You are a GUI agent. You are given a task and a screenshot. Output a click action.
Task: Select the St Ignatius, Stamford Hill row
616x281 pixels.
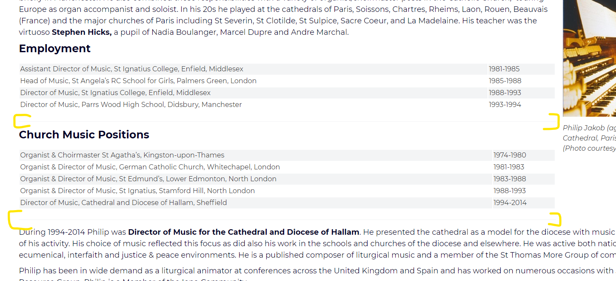(137, 191)
